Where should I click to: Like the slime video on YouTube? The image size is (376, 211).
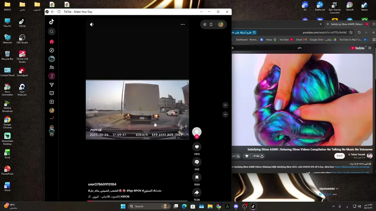[x=259, y=156]
